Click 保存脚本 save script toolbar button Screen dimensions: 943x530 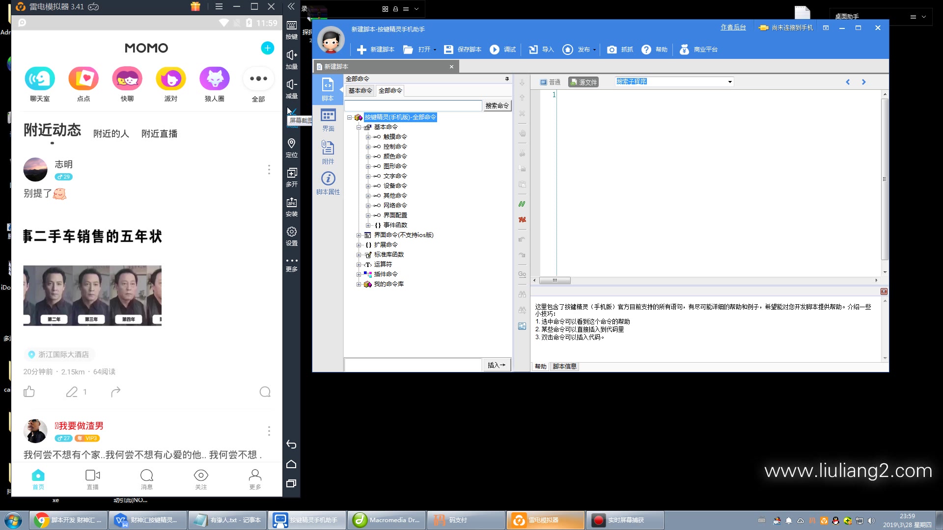click(x=463, y=50)
